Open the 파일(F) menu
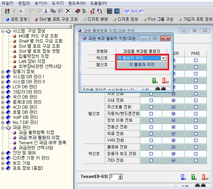Viewport: 213px width, 189px height. [x=7, y=3]
